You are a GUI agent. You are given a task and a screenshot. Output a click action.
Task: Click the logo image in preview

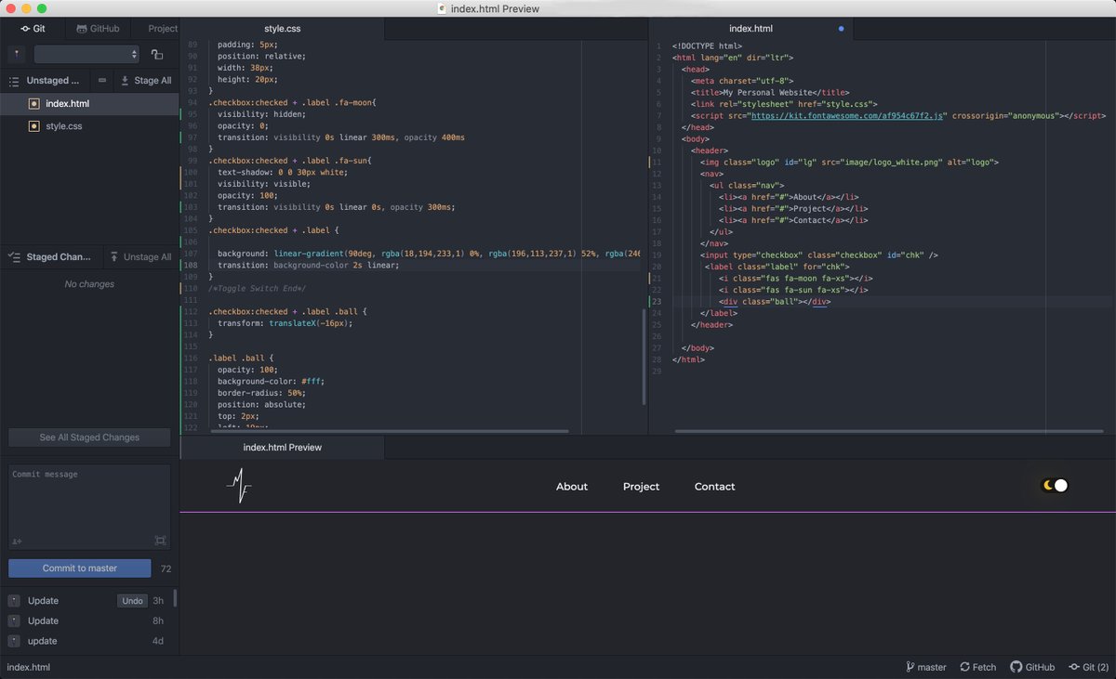(239, 485)
